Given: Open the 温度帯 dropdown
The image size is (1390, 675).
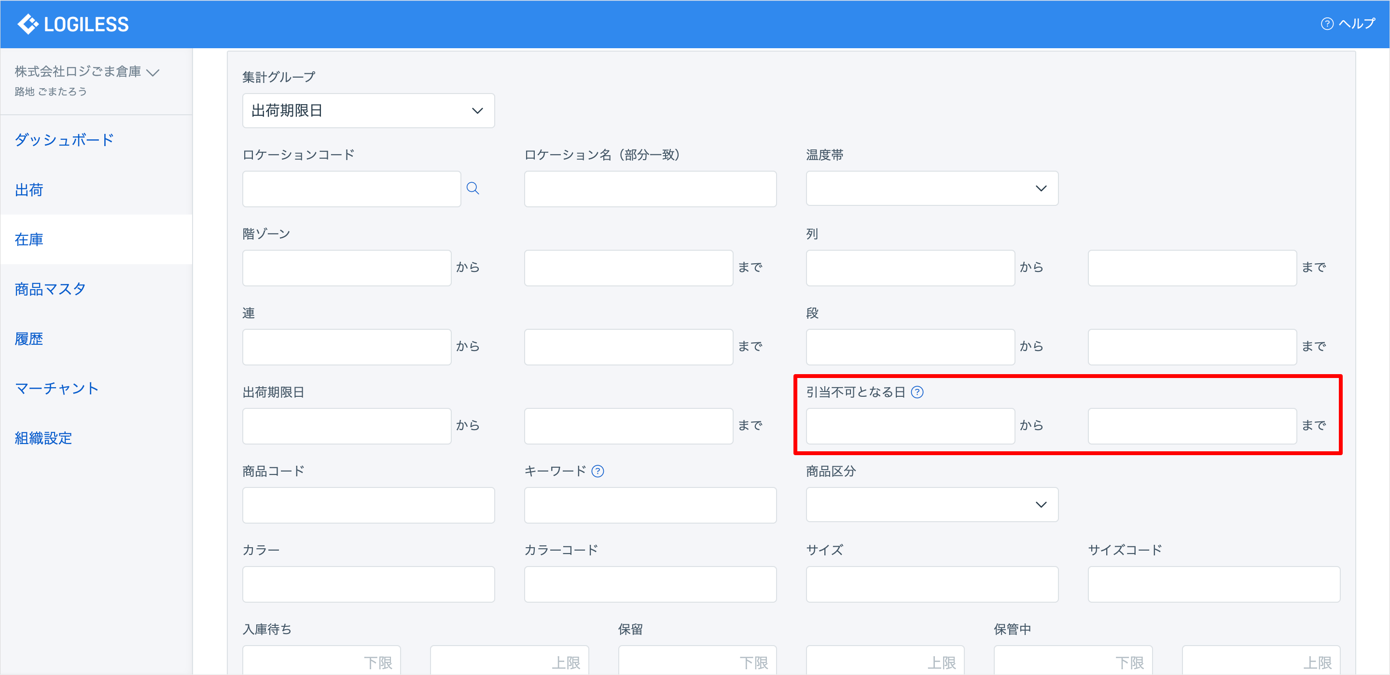Looking at the screenshot, I should (x=932, y=188).
